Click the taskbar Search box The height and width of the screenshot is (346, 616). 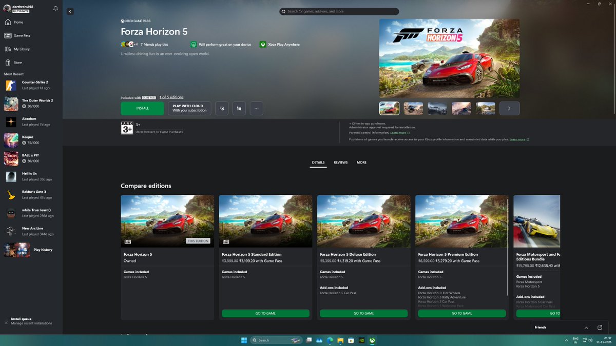(277, 340)
